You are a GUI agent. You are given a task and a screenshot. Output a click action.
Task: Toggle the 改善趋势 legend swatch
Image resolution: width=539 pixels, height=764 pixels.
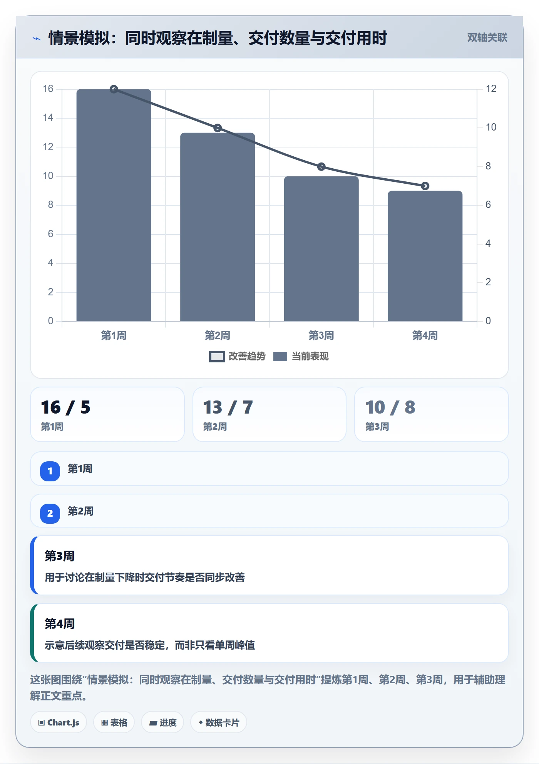coord(217,357)
